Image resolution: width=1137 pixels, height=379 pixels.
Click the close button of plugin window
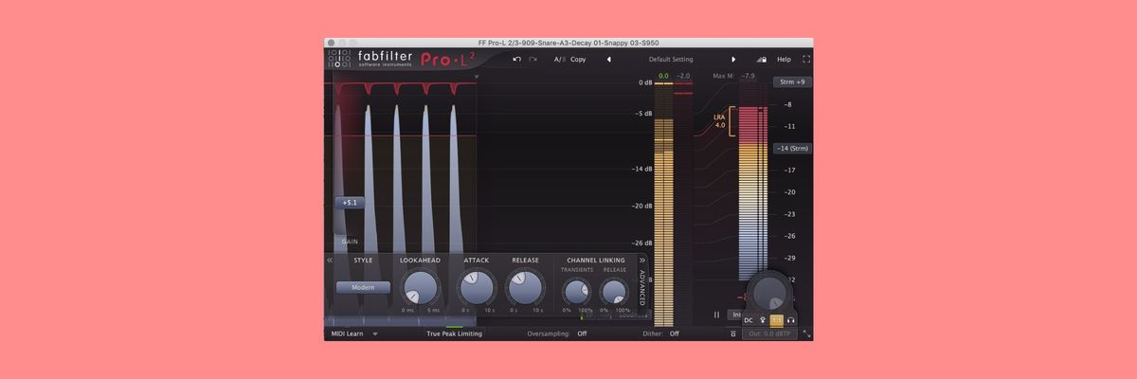coord(331,43)
